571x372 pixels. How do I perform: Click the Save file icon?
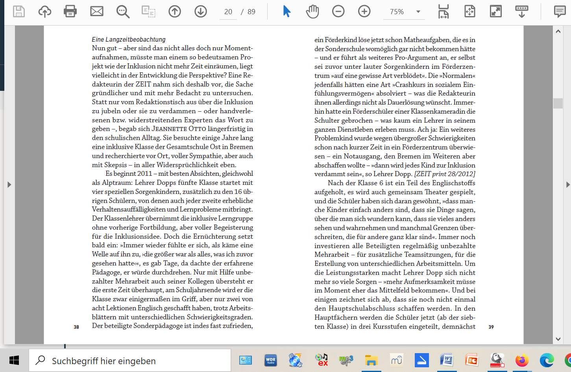click(18, 11)
